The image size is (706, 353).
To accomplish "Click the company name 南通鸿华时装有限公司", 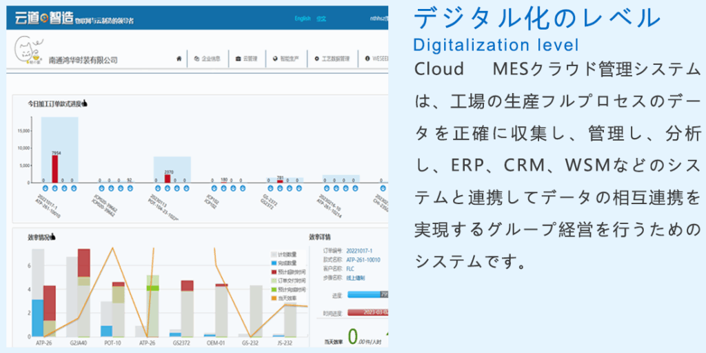I will click(83, 60).
